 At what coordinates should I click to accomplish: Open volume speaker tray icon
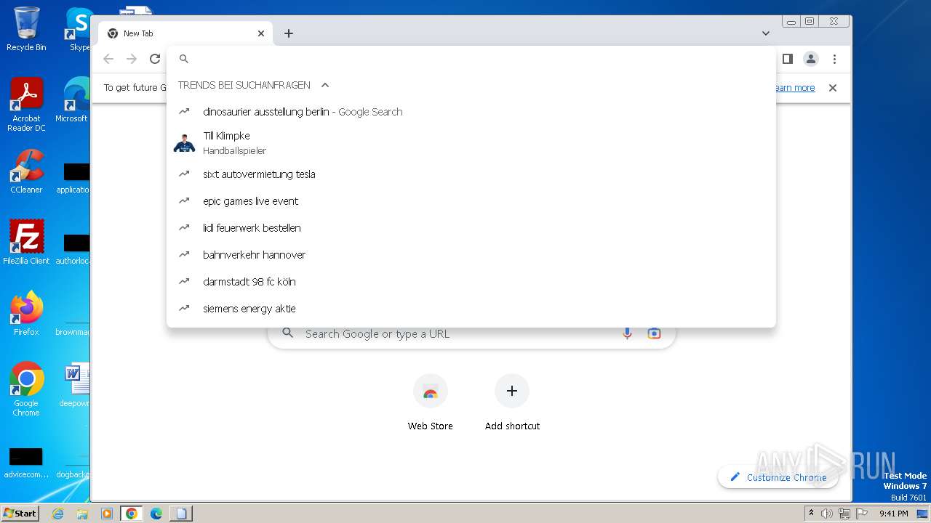pos(827,514)
